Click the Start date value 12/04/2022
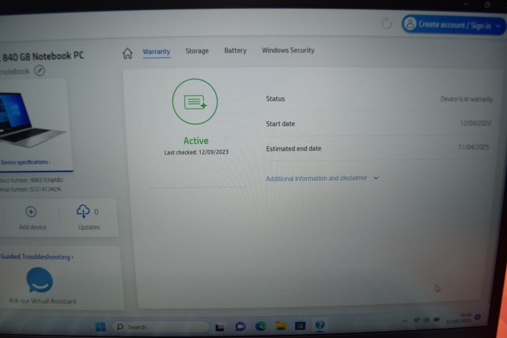Screen dimensions: 507x338 pos(476,123)
